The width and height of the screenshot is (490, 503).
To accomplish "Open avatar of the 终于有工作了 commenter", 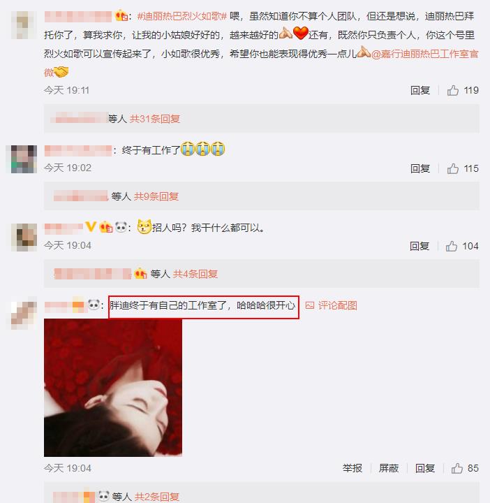I will pyautogui.click(x=24, y=159).
